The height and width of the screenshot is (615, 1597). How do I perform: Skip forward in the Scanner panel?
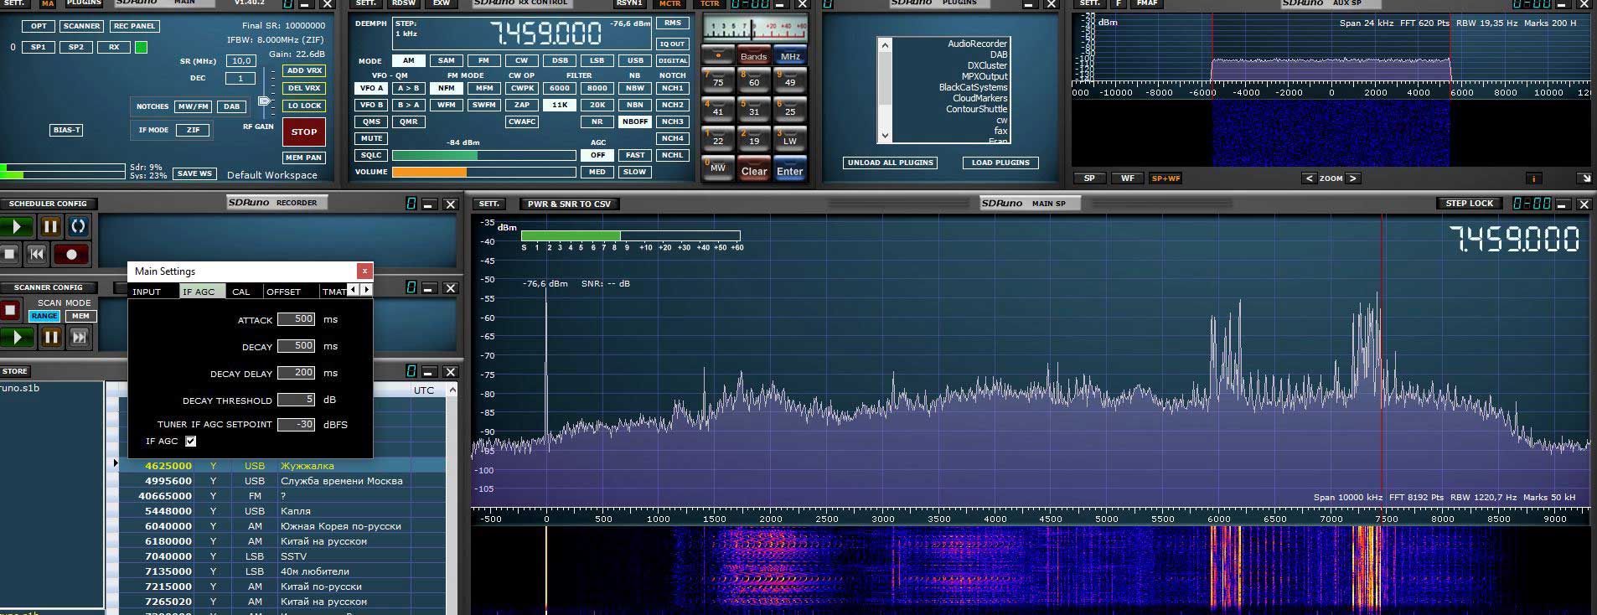pyautogui.click(x=80, y=337)
